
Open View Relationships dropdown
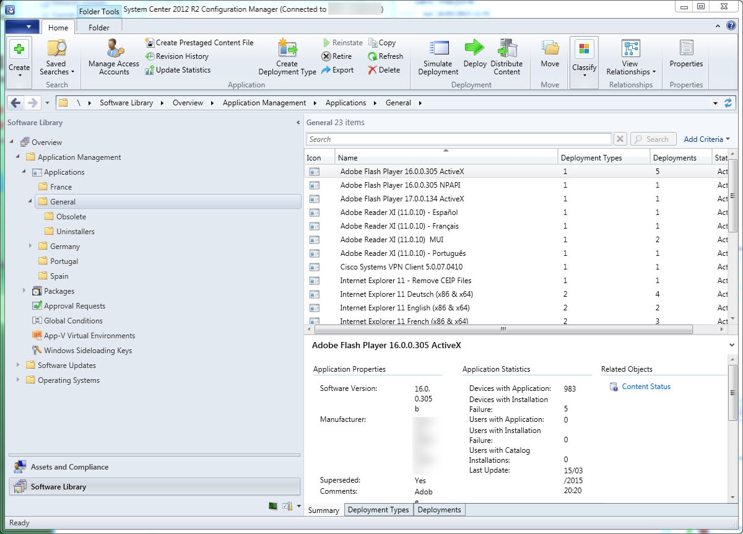tap(631, 58)
